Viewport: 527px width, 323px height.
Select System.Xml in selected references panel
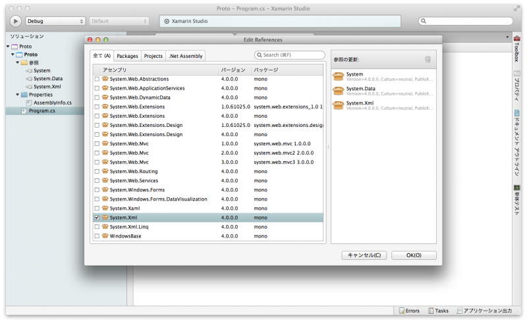(383, 105)
